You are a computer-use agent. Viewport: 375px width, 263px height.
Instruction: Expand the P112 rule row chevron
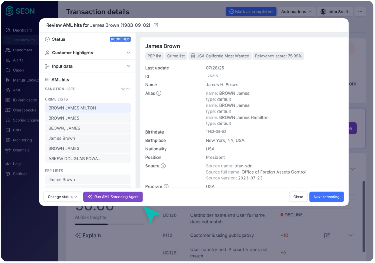point(350,235)
